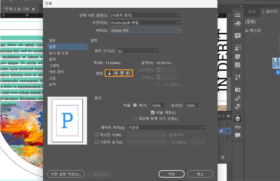Open the 나란히 놓기 tiling dropdown
The height and width of the screenshot is (181, 280).
146,142
